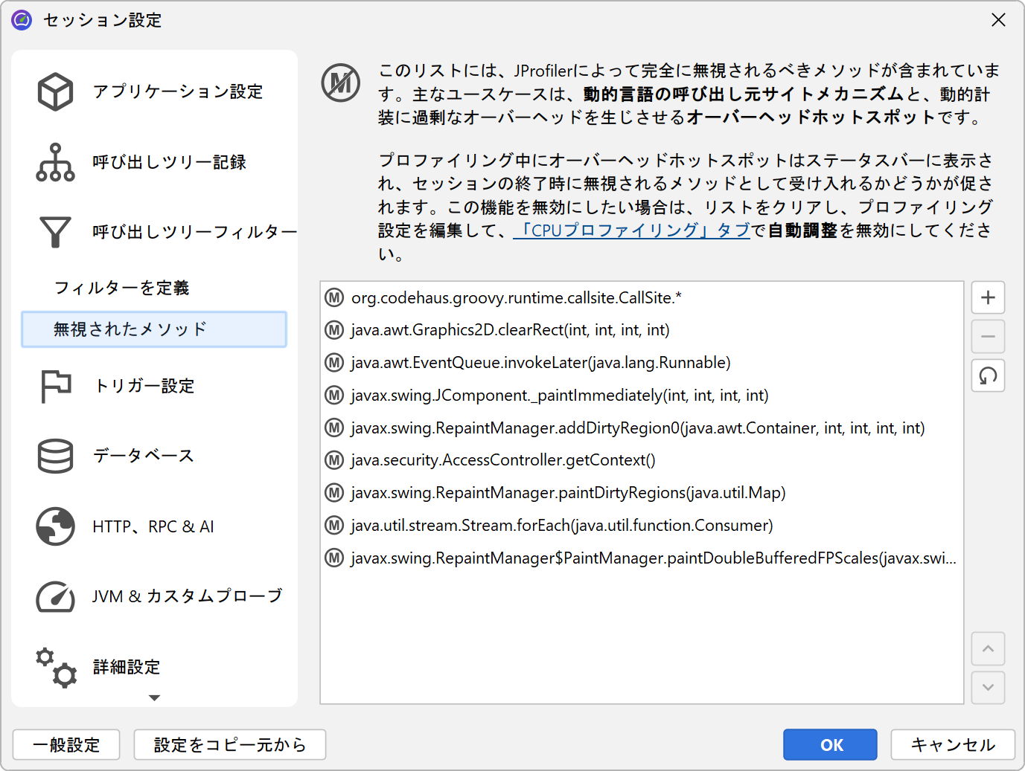Open JVM & カスタムプローブ gauge icon

(x=55, y=596)
